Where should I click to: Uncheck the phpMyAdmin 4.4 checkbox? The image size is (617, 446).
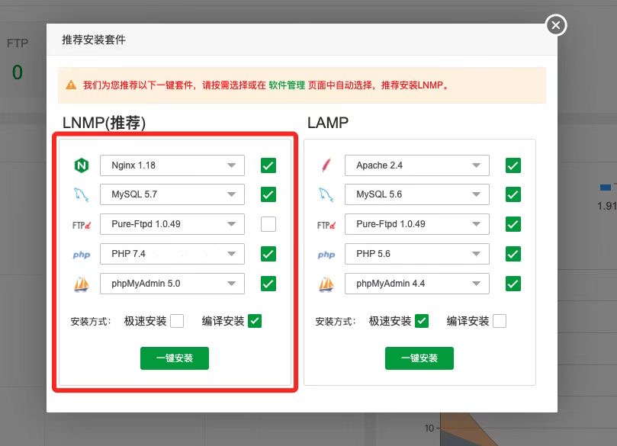click(513, 284)
